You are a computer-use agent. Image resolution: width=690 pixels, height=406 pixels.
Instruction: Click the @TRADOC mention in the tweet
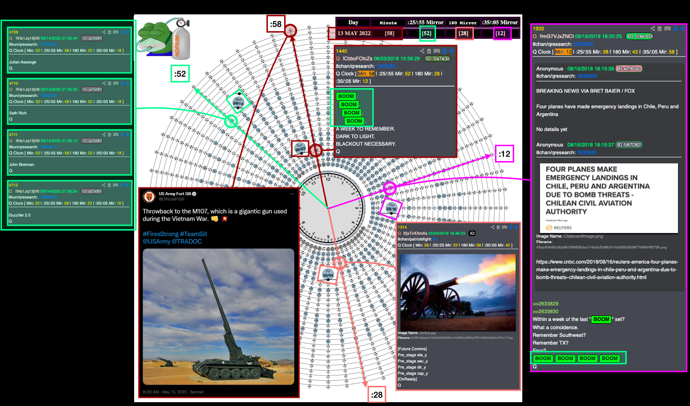(x=187, y=242)
